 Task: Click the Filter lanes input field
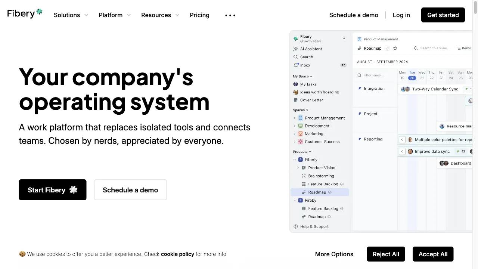[375, 75]
